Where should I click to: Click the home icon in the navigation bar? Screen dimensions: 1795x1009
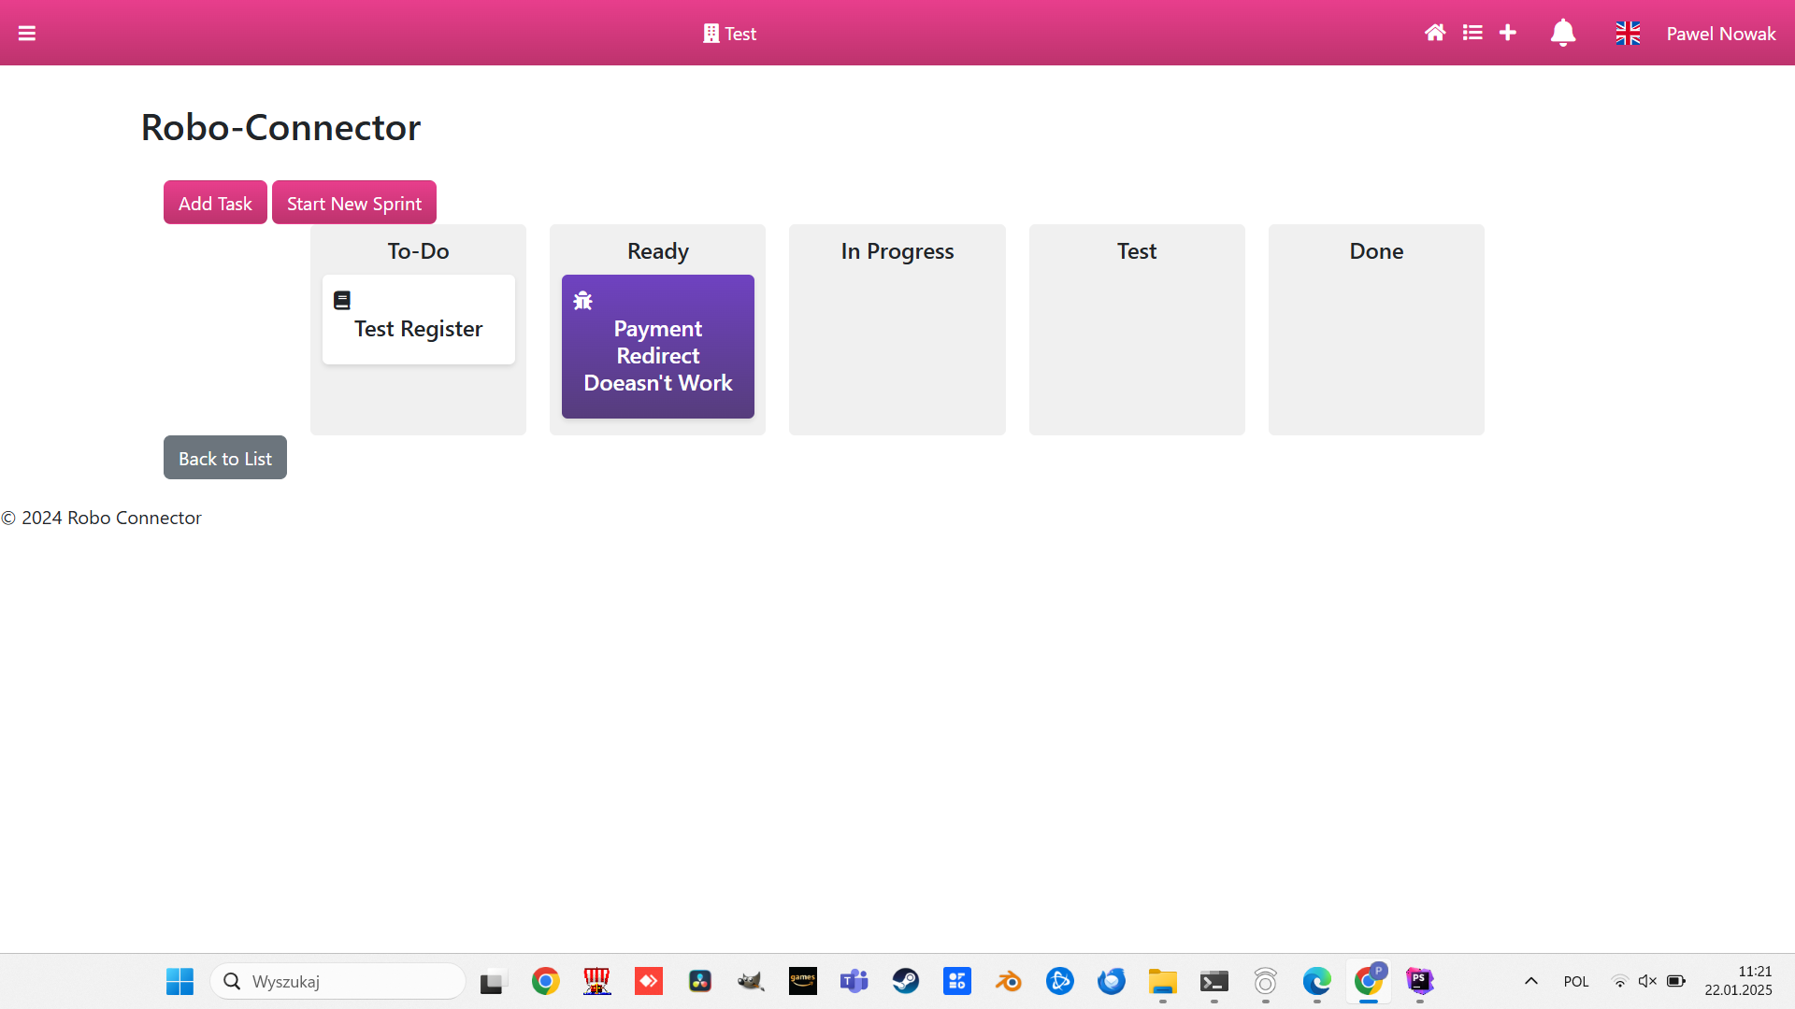[1435, 33]
